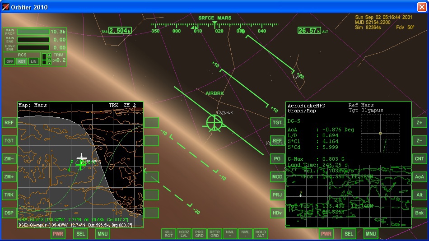Screen dimensions: 429x241
Task: Click the MAIN ENG throttle bar
Action: [x=33, y=40]
